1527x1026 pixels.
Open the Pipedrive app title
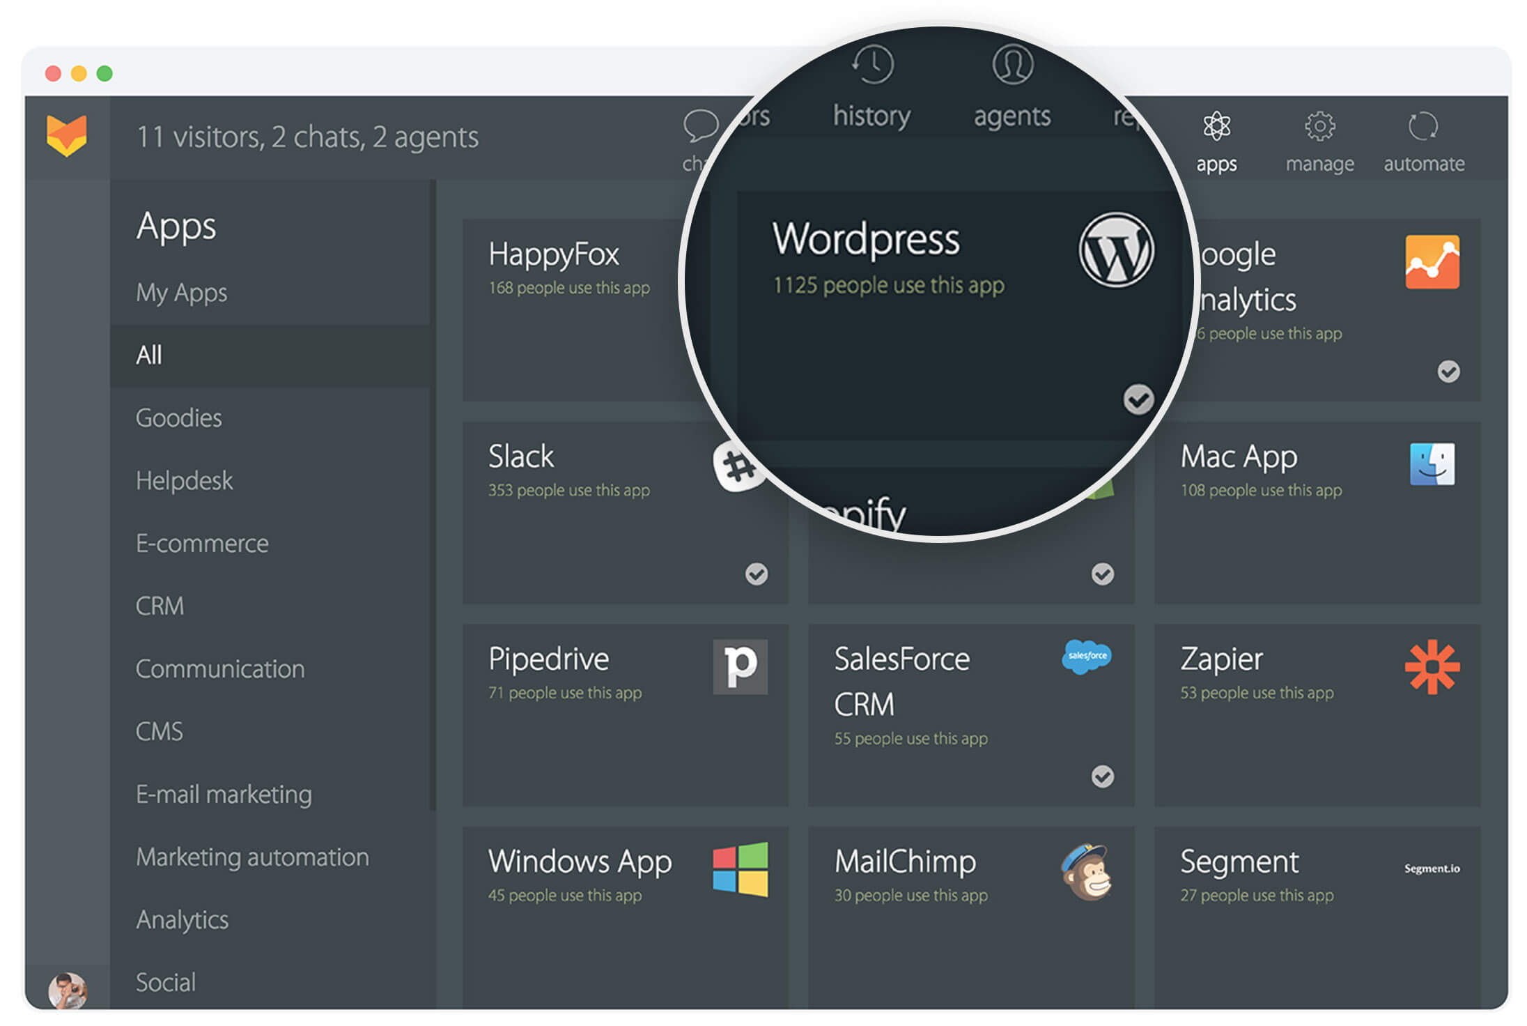(x=549, y=660)
